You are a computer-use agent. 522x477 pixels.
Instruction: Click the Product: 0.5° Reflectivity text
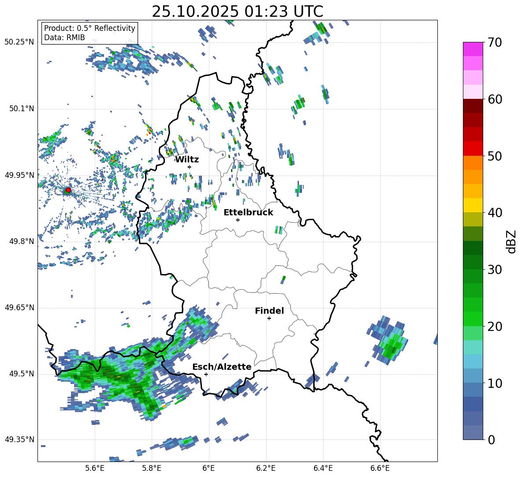coord(89,28)
